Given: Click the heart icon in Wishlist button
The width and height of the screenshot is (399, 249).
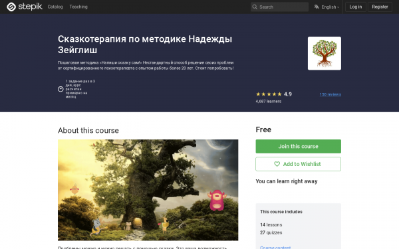Looking at the screenshot, I should [277, 164].
